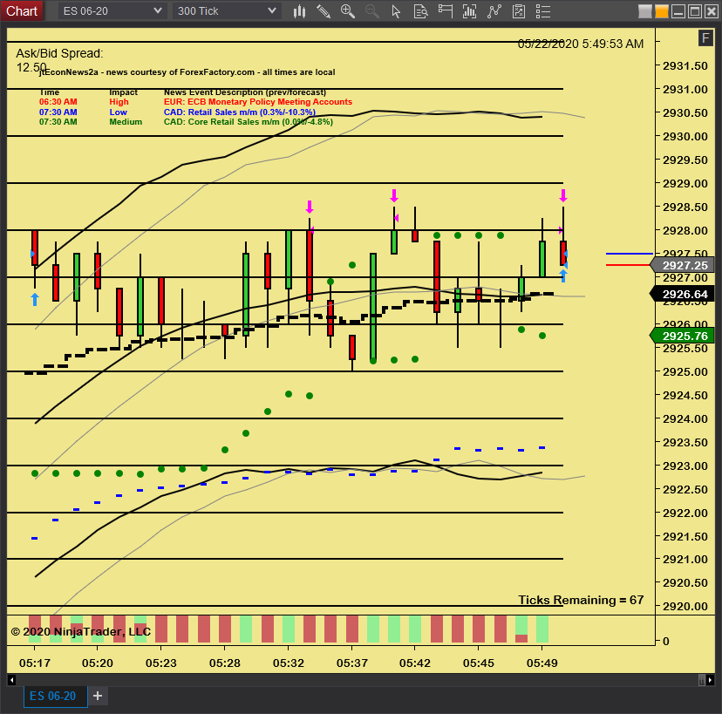Viewport: 722px width, 714px height.
Task: Click the 05:17 time axis label
Action: point(35,663)
